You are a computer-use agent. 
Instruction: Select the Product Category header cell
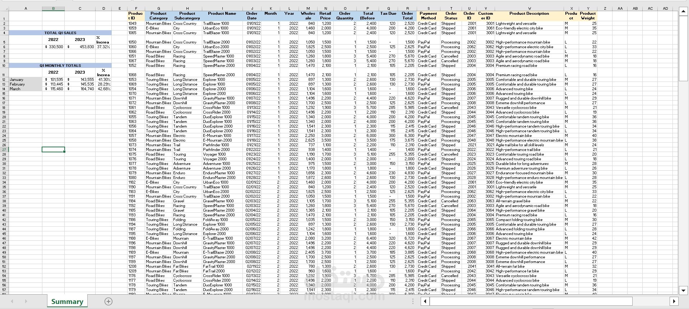(x=158, y=16)
